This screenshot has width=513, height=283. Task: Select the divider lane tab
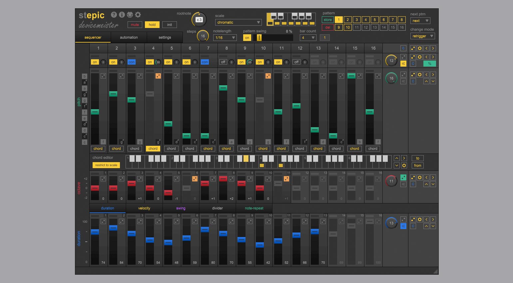click(x=218, y=208)
